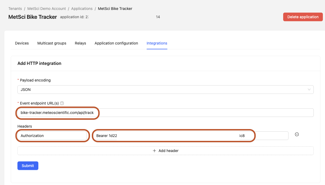Click the dashed Add header button
This screenshot has height=185, width=325.
pyautogui.click(x=165, y=151)
